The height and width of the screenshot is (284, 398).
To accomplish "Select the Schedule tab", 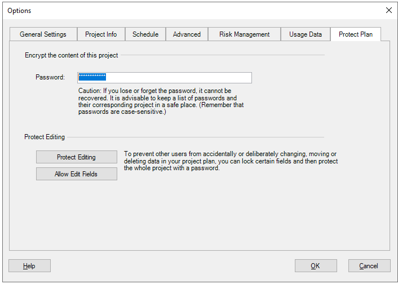I will coord(145,34).
